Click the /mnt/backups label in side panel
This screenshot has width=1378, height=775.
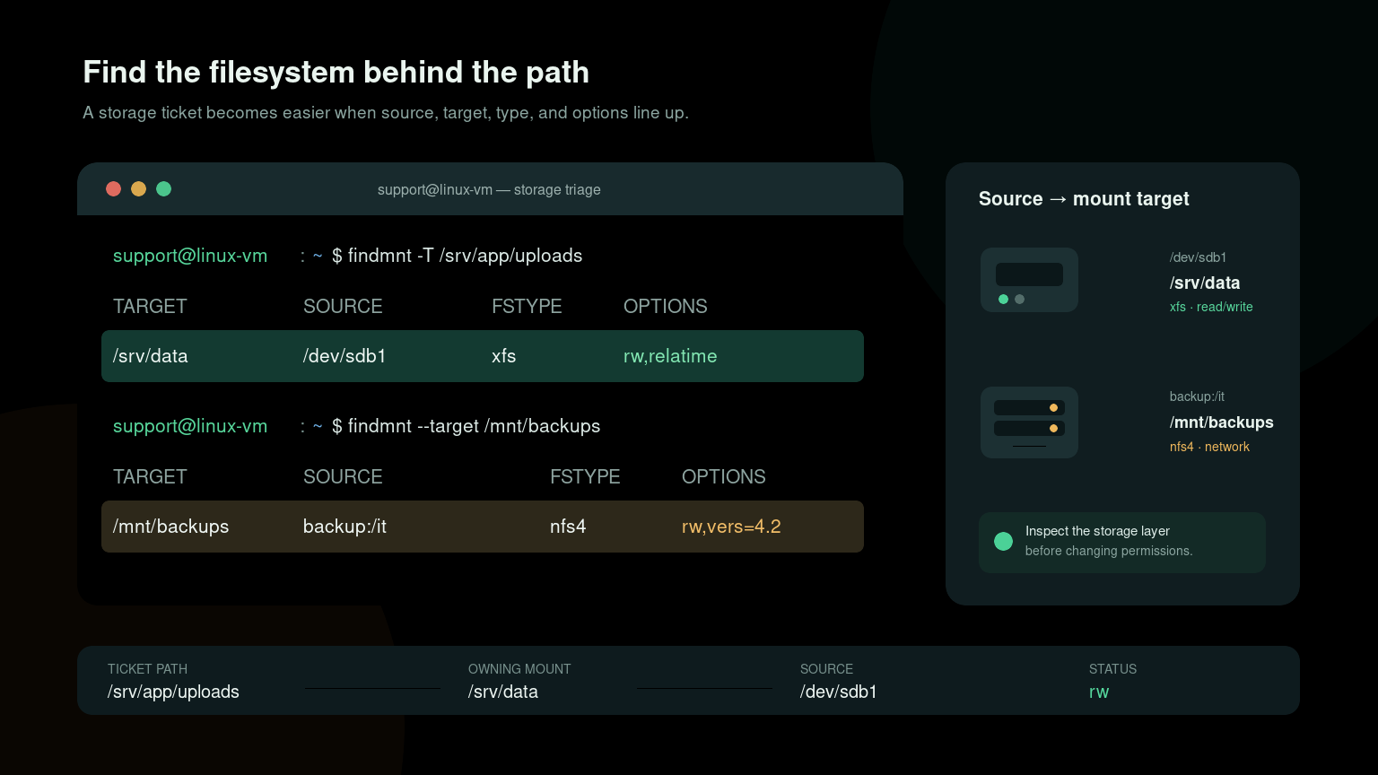pyautogui.click(x=1222, y=422)
